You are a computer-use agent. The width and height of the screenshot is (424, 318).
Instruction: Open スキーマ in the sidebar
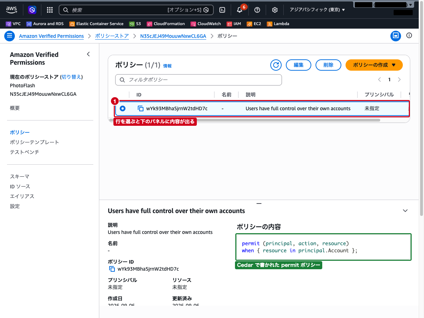(20, 176)
